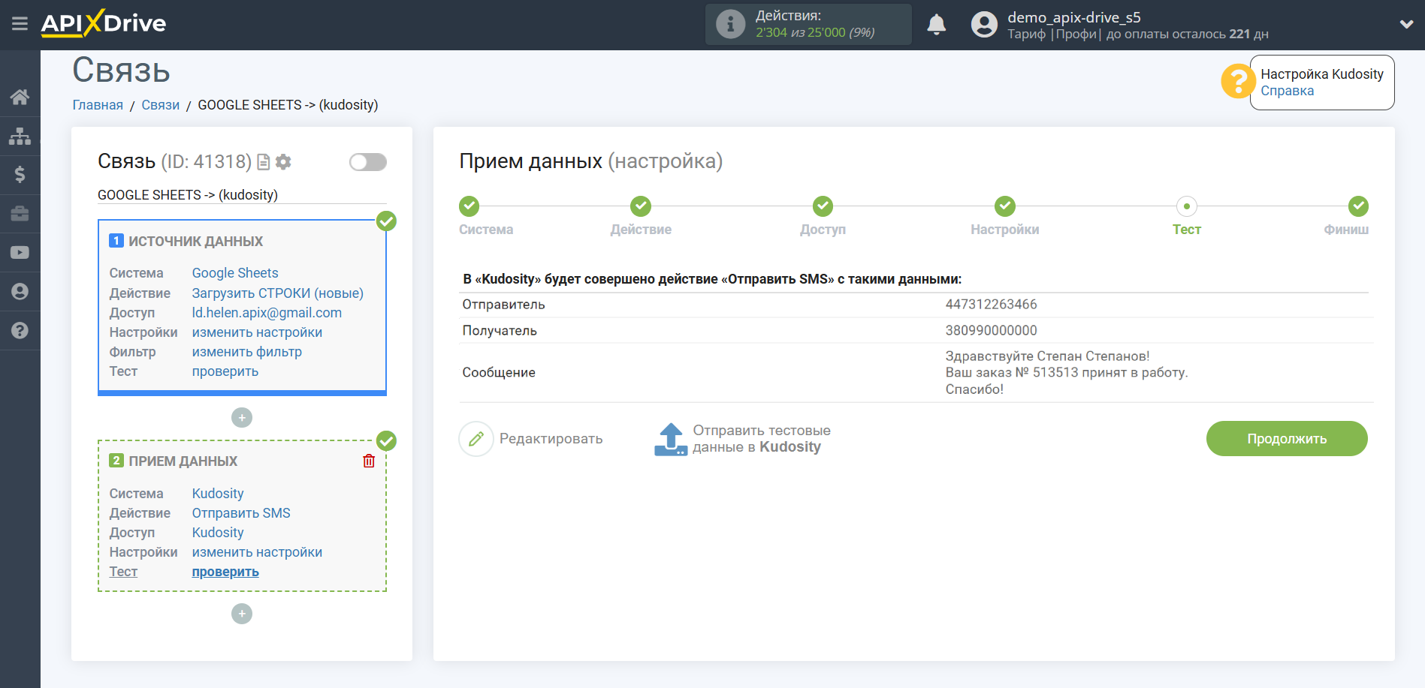Click Сообщение row label
Screen dimensions: 1425x688
pos(499,373)
